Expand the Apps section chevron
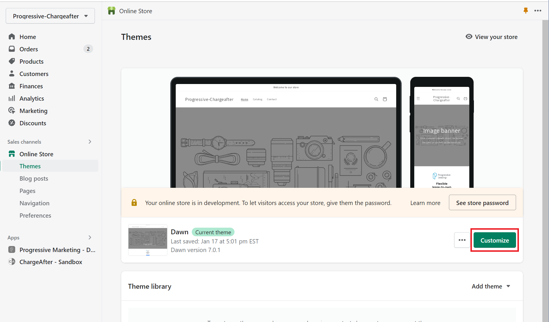 pyautogui.click(x=90, y=237)
